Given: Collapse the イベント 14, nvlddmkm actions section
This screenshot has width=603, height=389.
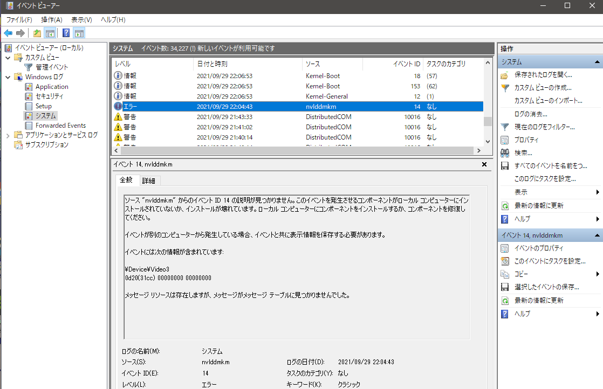Looking at the screenshot, I should [597, 235].
